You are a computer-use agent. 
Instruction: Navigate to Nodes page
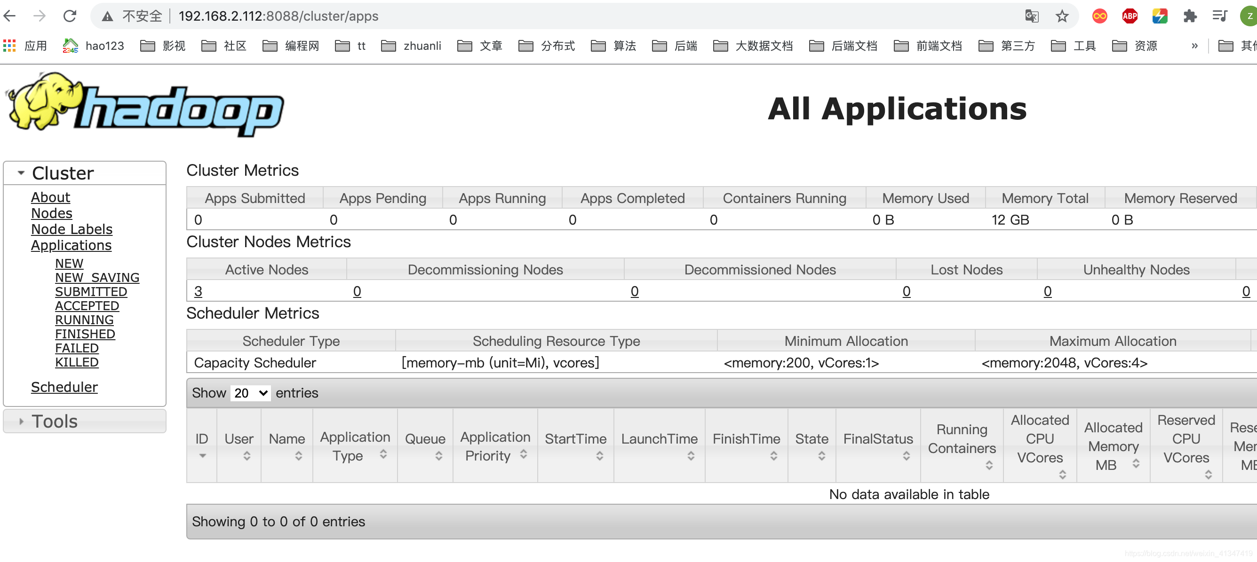pos(51,213)
